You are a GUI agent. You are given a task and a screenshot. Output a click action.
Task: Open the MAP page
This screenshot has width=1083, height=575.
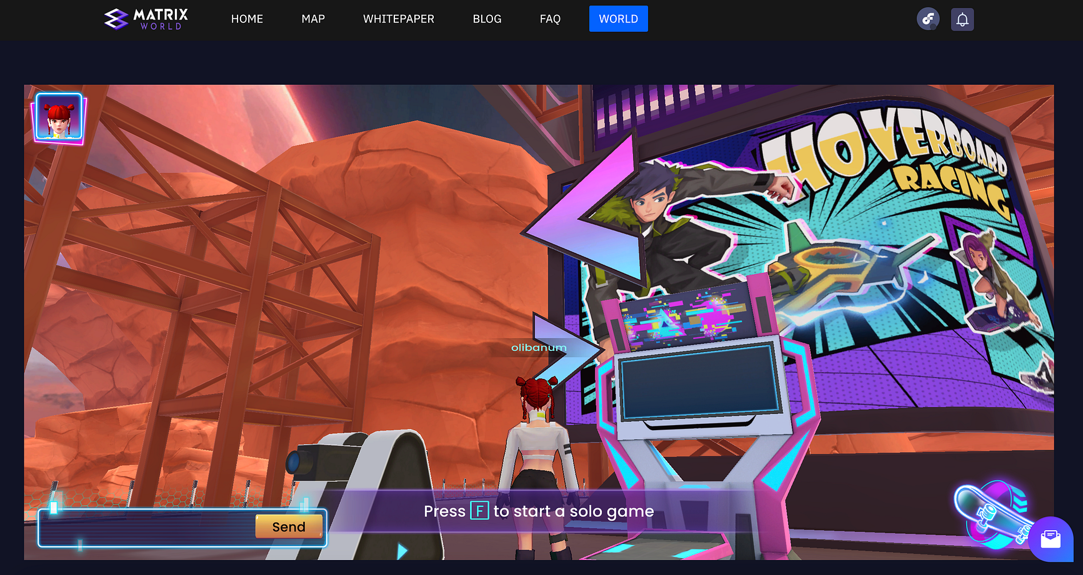point(313,19)
